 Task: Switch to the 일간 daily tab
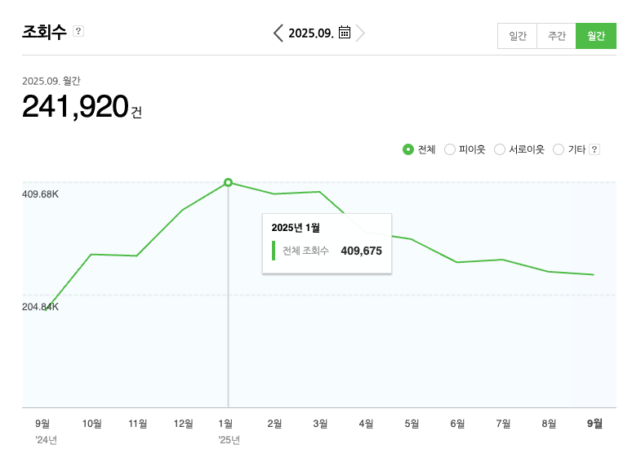517,37
